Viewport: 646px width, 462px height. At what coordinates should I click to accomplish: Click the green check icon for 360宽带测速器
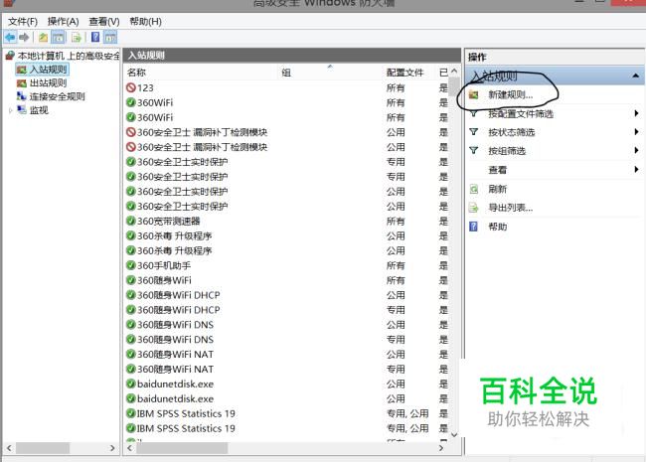coord(131,222)
